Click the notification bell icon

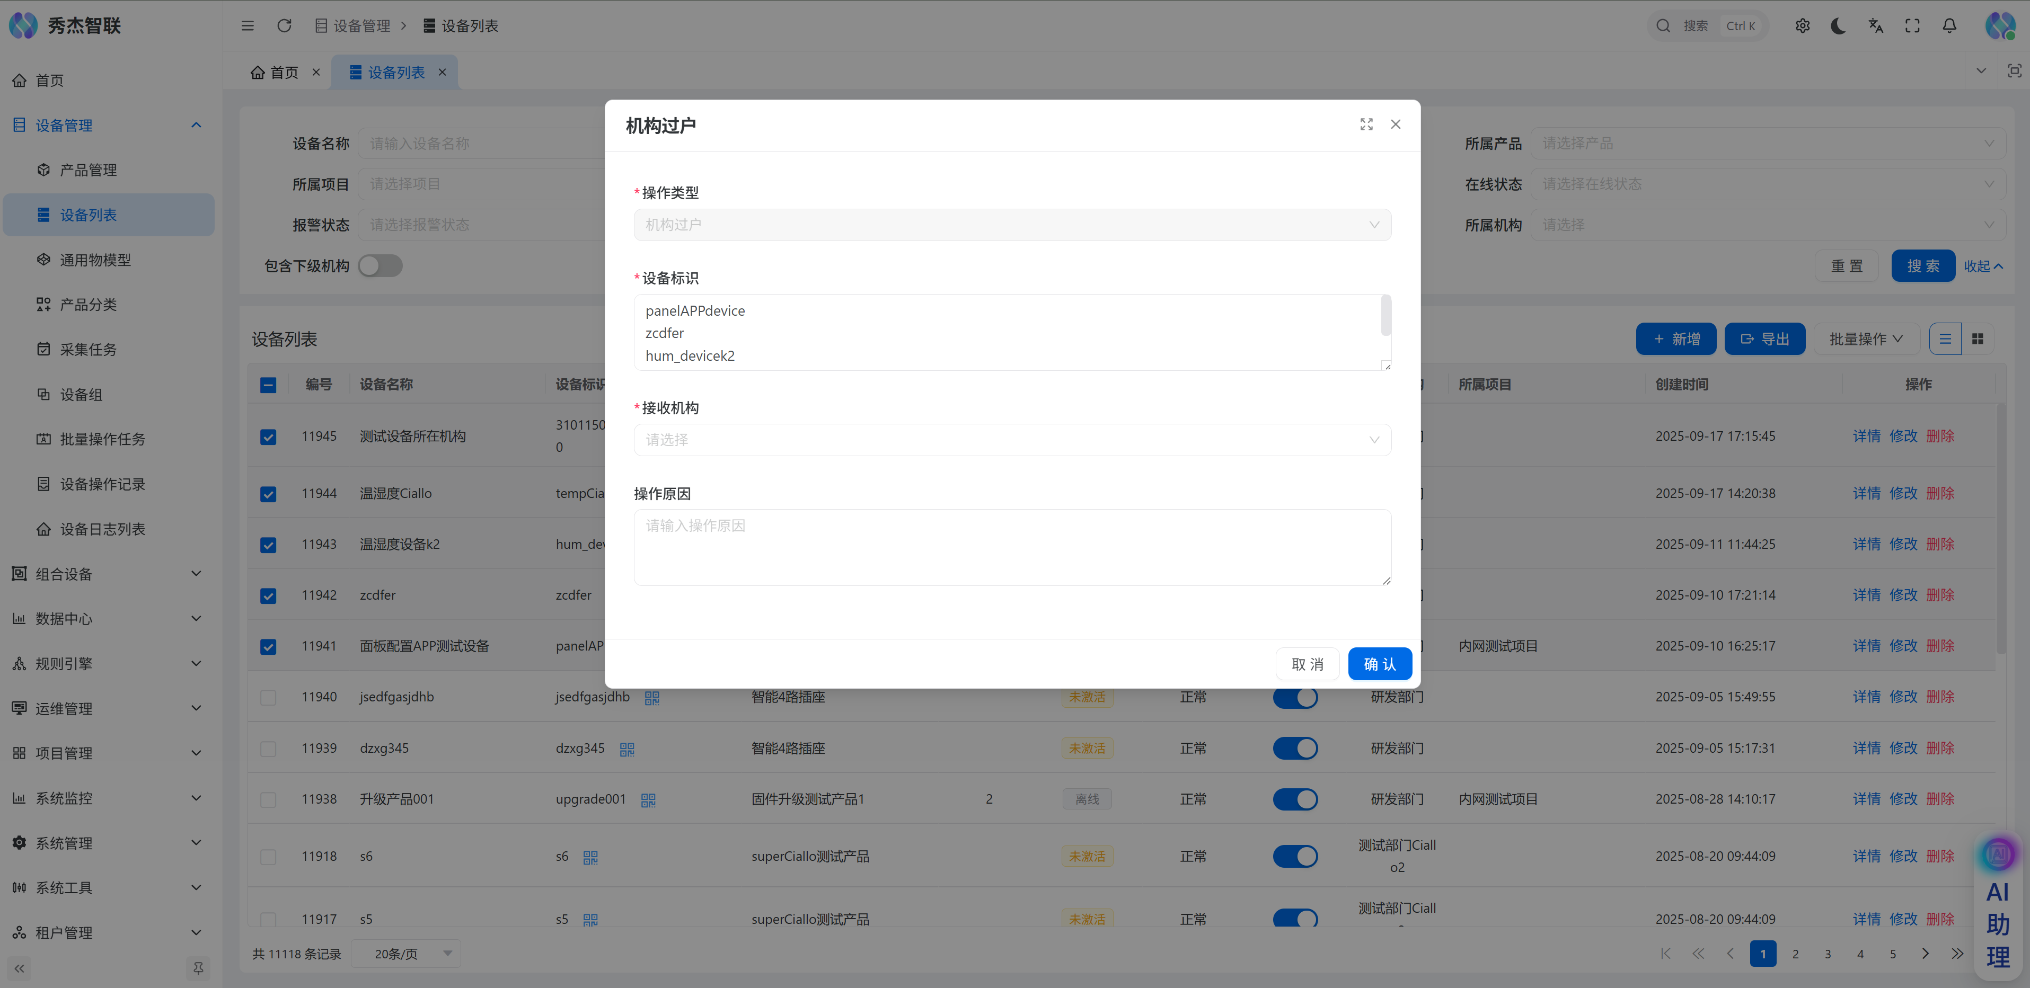point(1949,26)
